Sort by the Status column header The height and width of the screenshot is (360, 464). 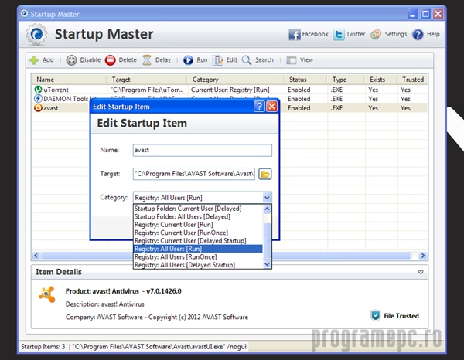[x=305, y=80]
